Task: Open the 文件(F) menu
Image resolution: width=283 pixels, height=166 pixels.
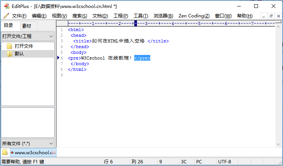Action: click(19, 16)
